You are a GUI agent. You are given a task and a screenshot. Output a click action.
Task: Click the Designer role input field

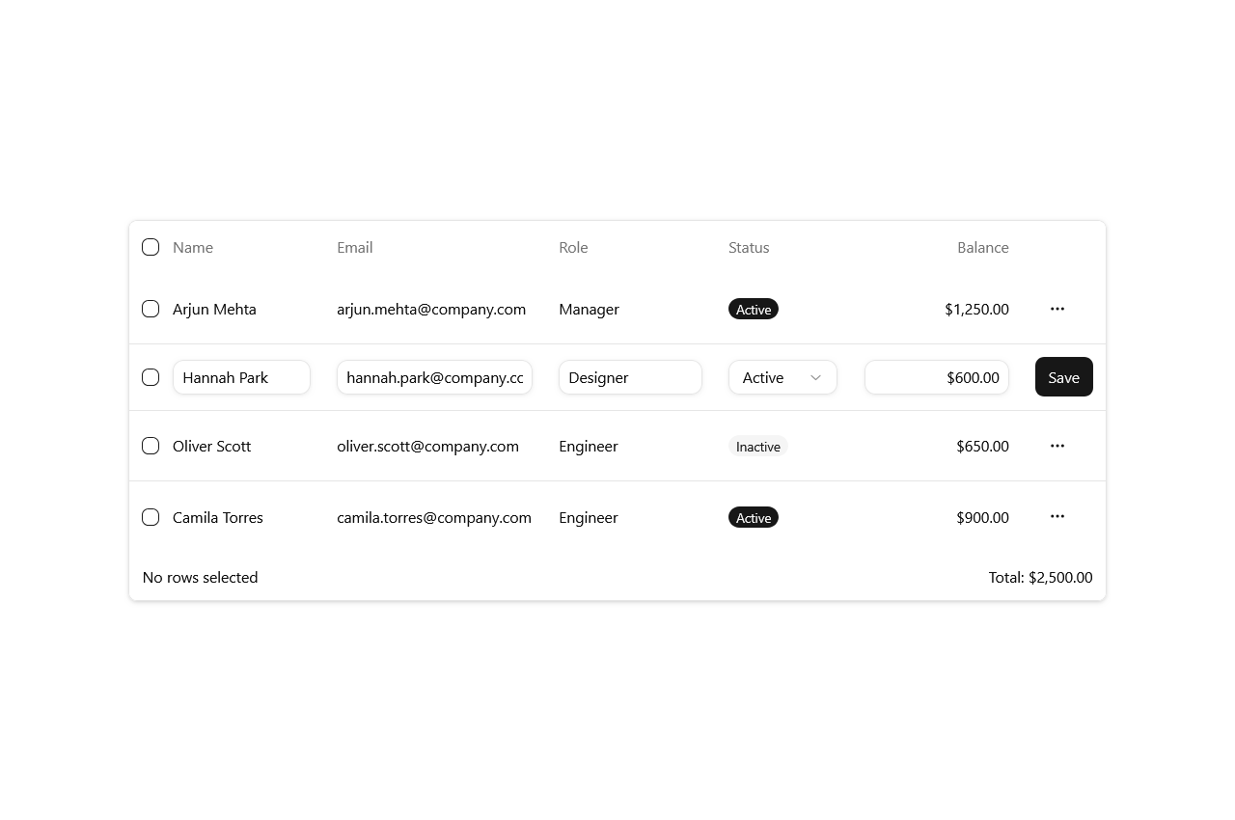[630, 377]
